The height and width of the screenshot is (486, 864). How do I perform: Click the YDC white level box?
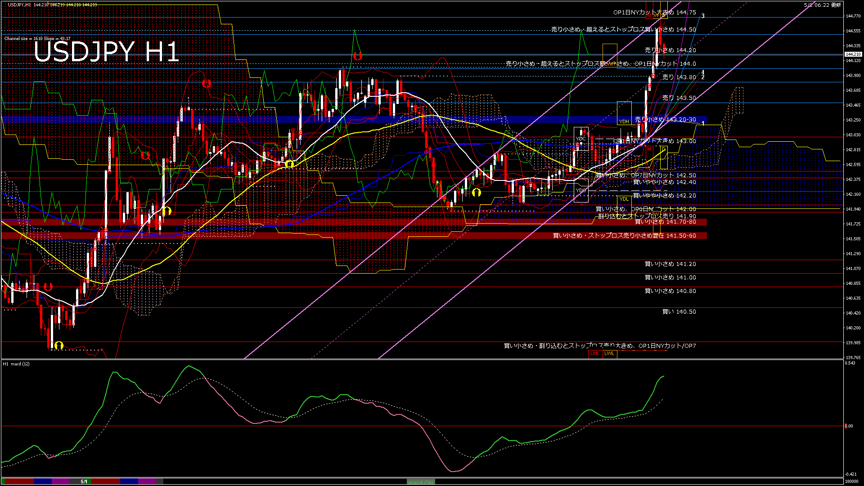[x=580, y=139]
